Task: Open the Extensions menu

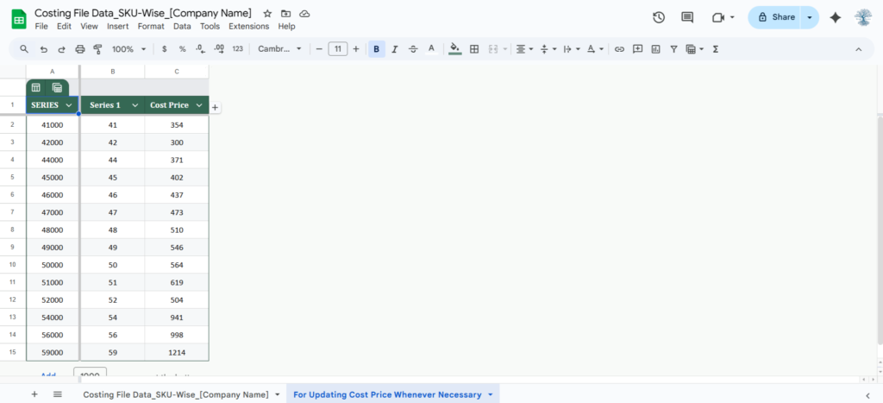Action: point(248,26)
